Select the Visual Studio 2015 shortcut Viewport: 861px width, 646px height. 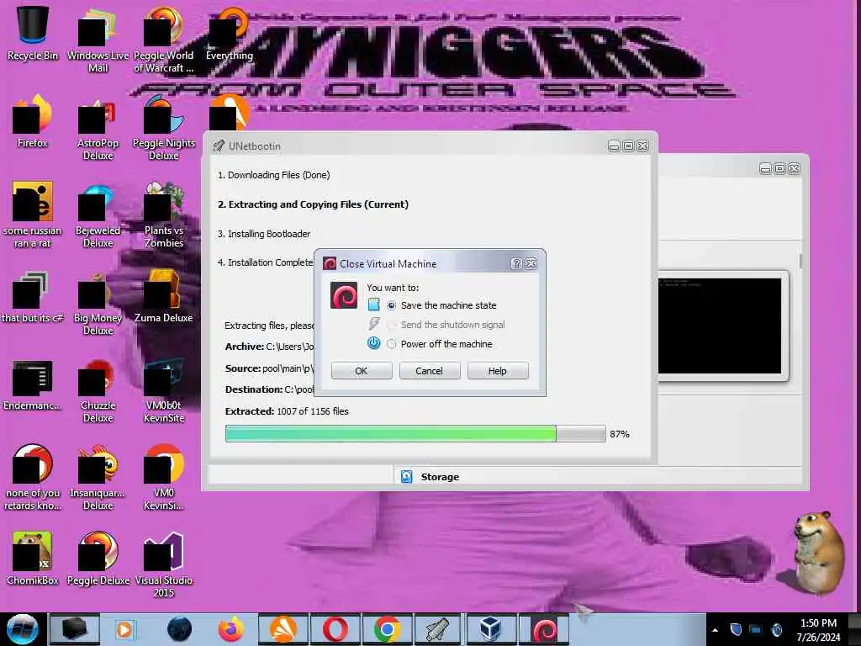pos(164,565)
